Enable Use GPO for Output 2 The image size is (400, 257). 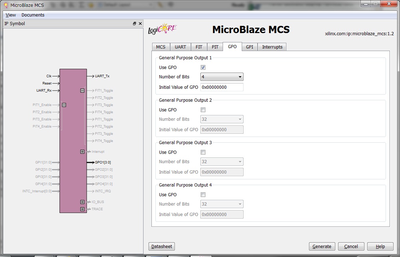click(203, 110)
